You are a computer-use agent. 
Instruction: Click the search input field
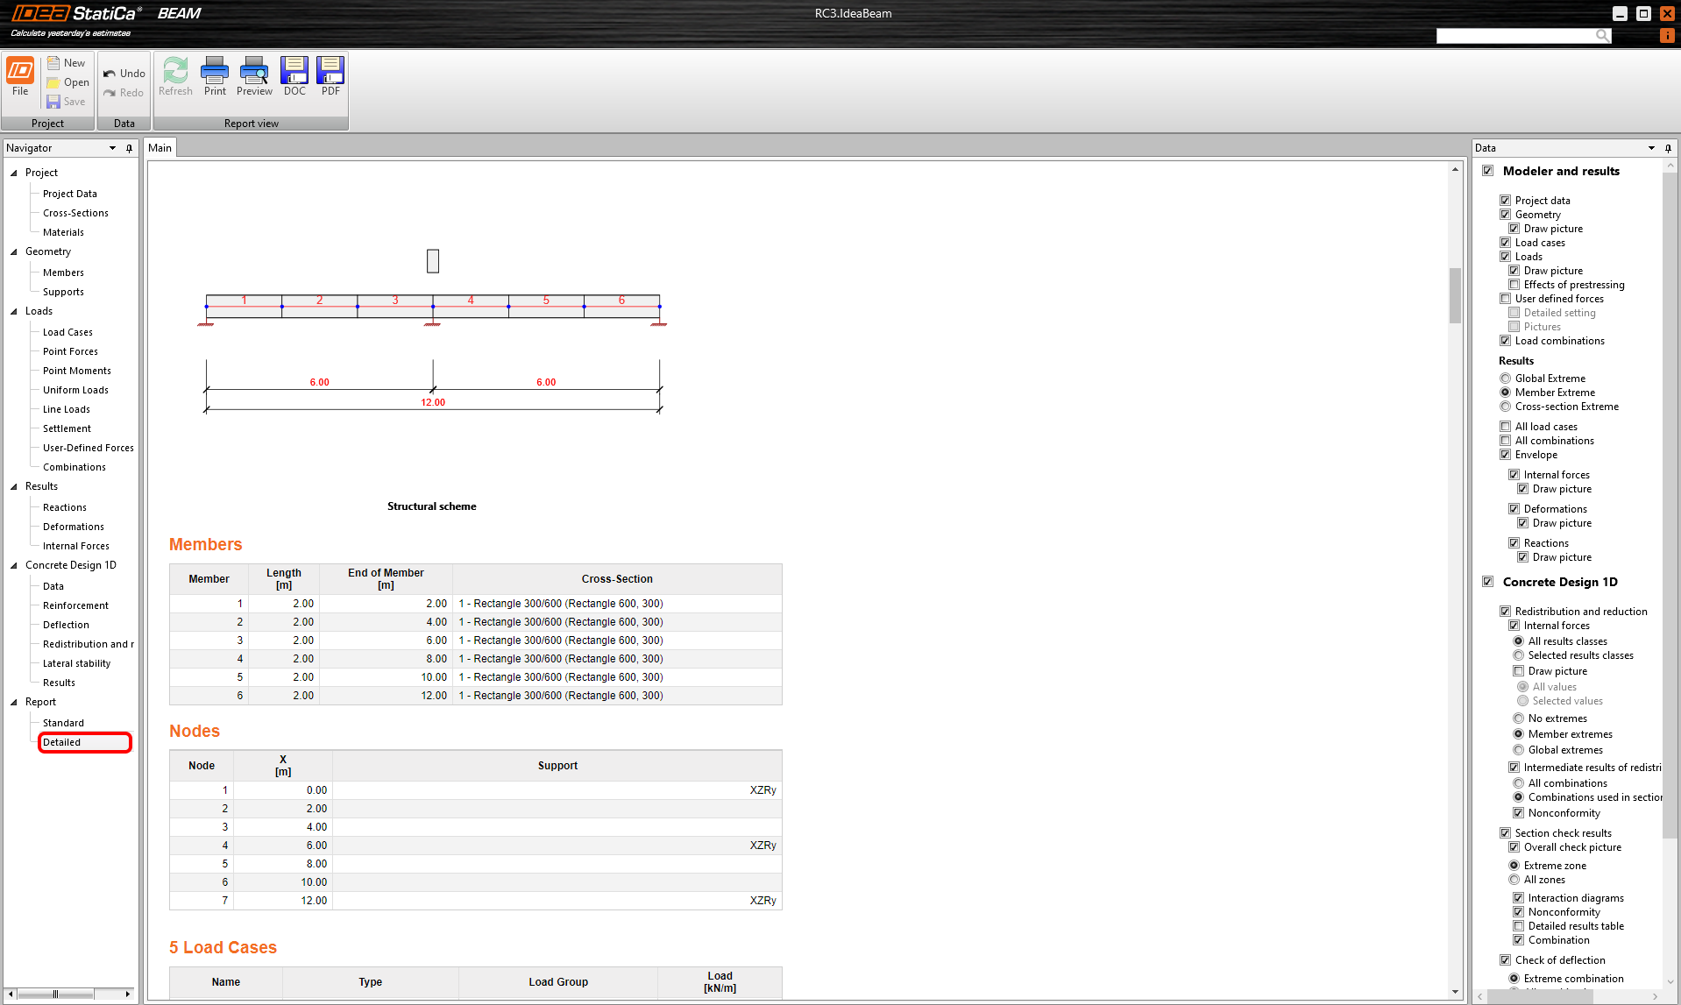[1515, 36]
